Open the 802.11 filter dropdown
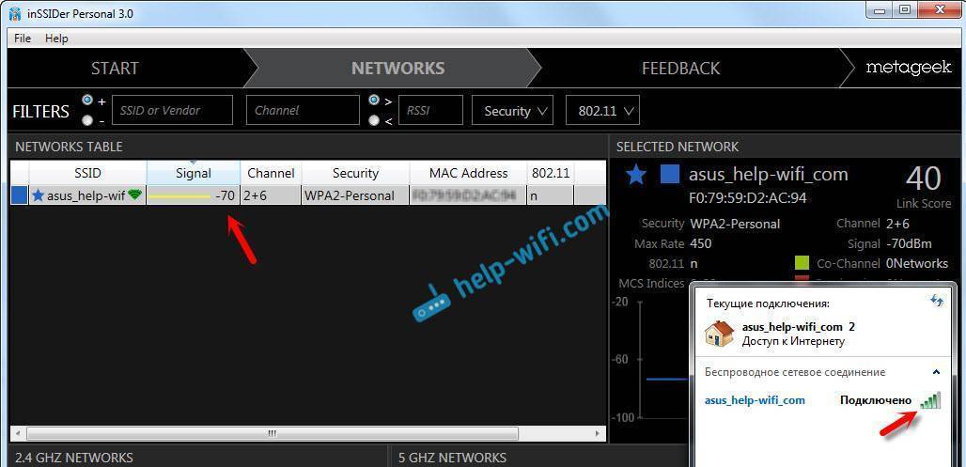Image resolution: width=966 pixels, height=467 pixels. (x=602, y=111)
